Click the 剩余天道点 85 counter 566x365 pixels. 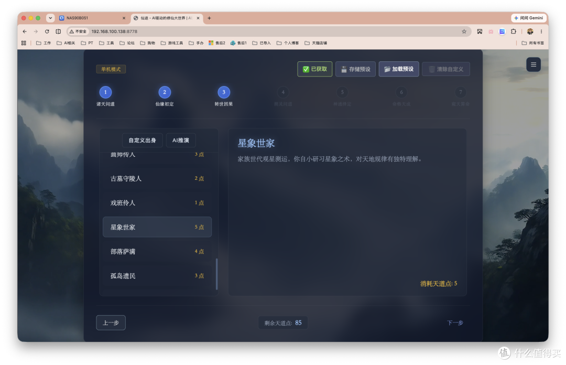pos(283,323)
